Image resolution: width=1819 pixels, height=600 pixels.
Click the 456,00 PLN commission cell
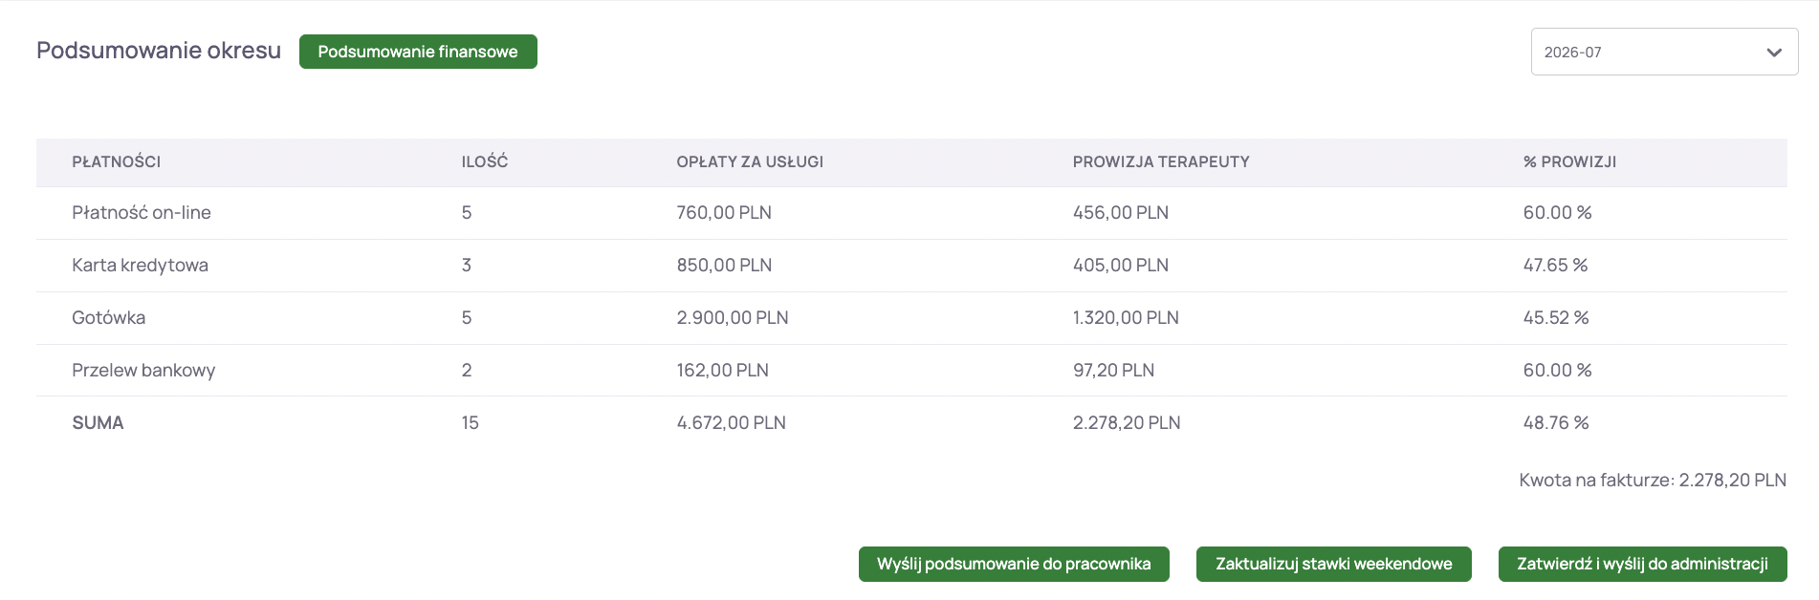click(1121, 213)
